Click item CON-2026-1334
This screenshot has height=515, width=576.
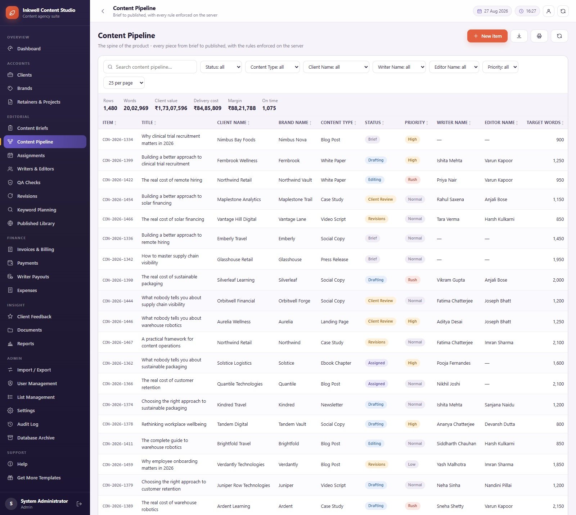pyautogui.click(x=118, y=140)
